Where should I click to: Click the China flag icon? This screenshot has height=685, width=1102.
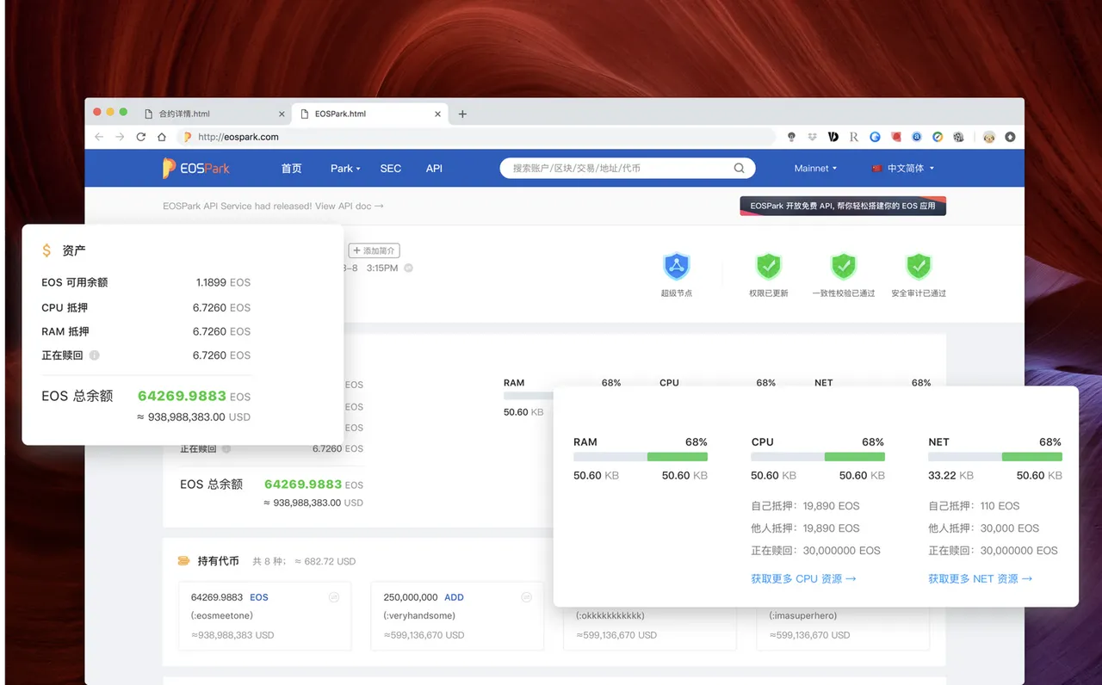click(x=877, y=168)
